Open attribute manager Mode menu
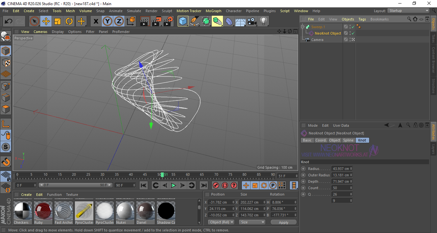The image size is (437, 233). 313,125
